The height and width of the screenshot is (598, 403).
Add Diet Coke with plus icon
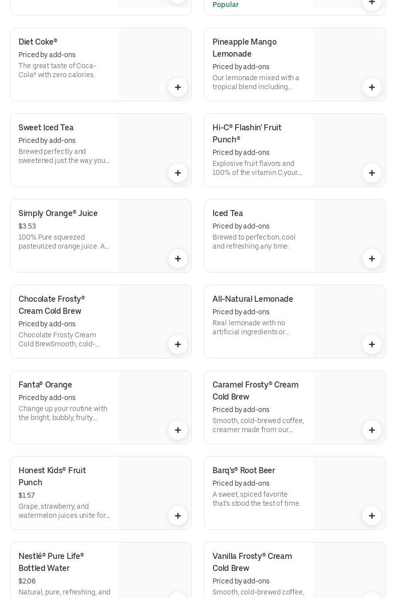click(178, 87)
